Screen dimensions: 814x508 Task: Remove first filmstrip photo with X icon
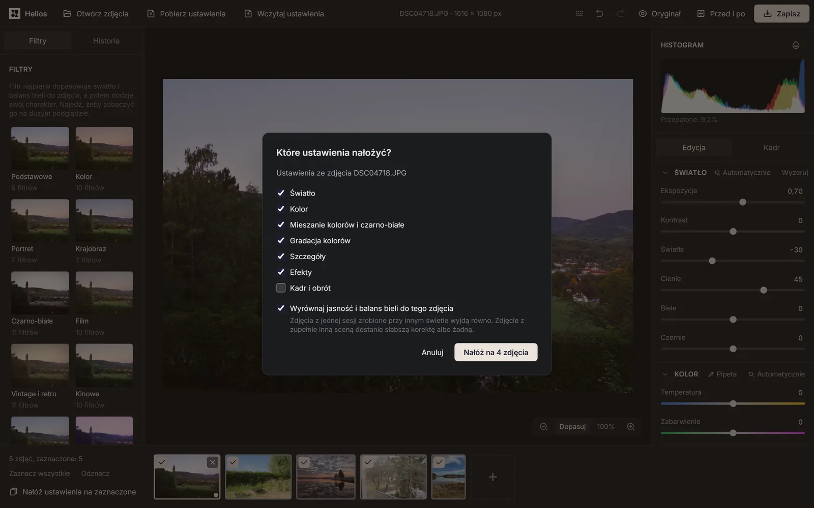tap(213, 462)
